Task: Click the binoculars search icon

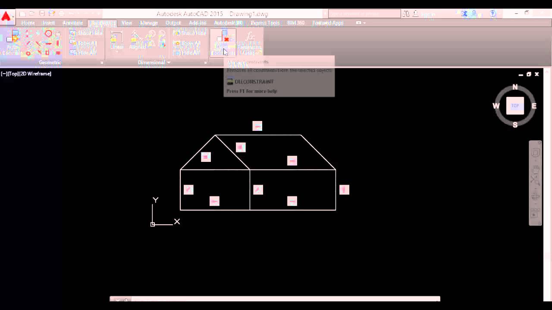Action: (x=406, y=14)
